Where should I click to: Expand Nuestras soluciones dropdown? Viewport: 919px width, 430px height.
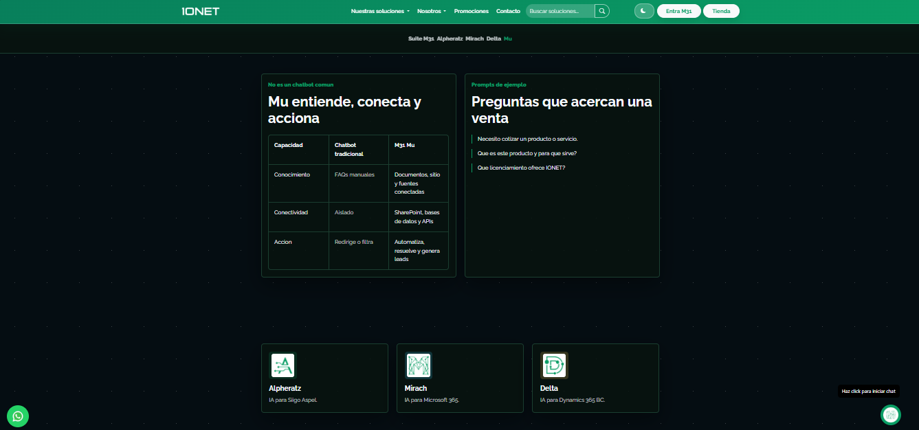click(x=380, y=11)
